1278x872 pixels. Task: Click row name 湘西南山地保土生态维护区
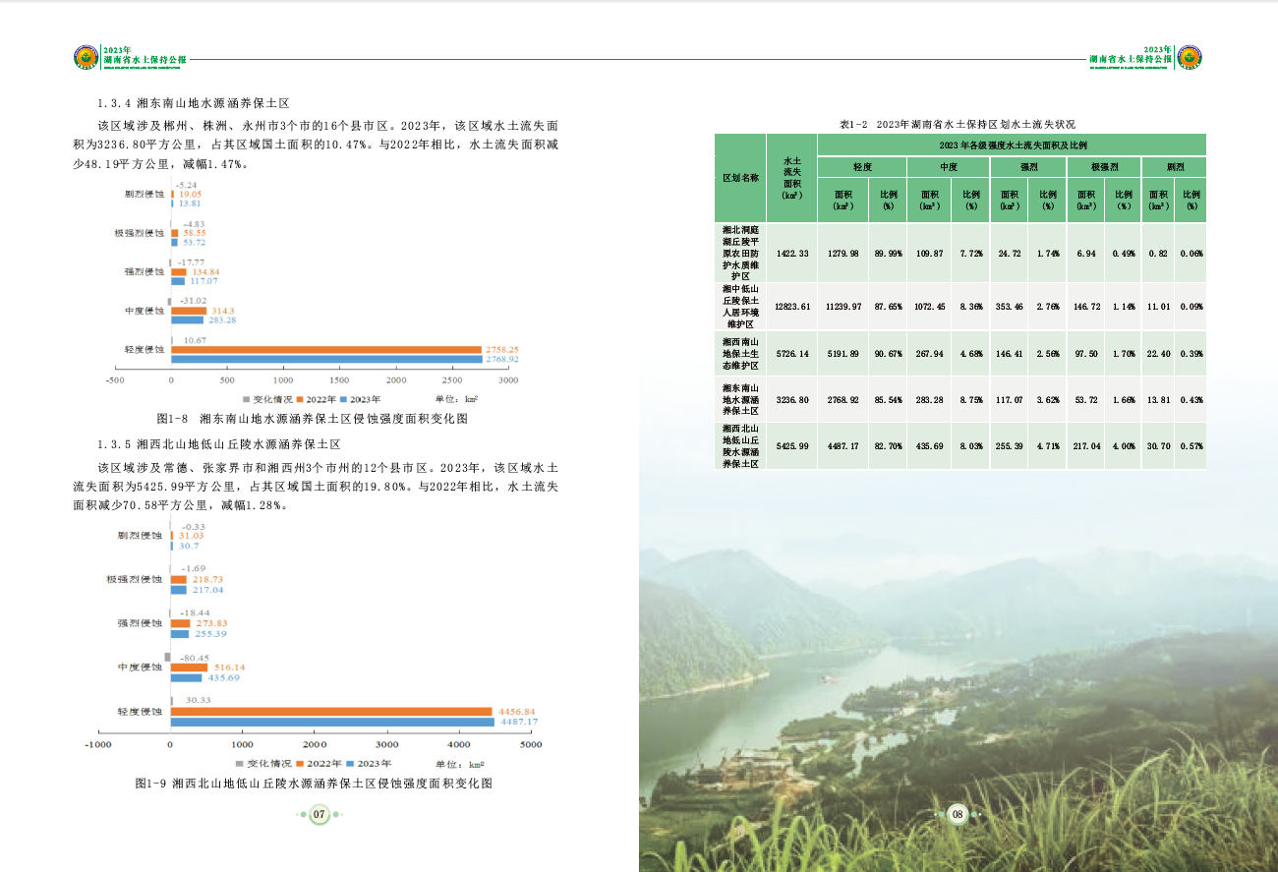740,354
